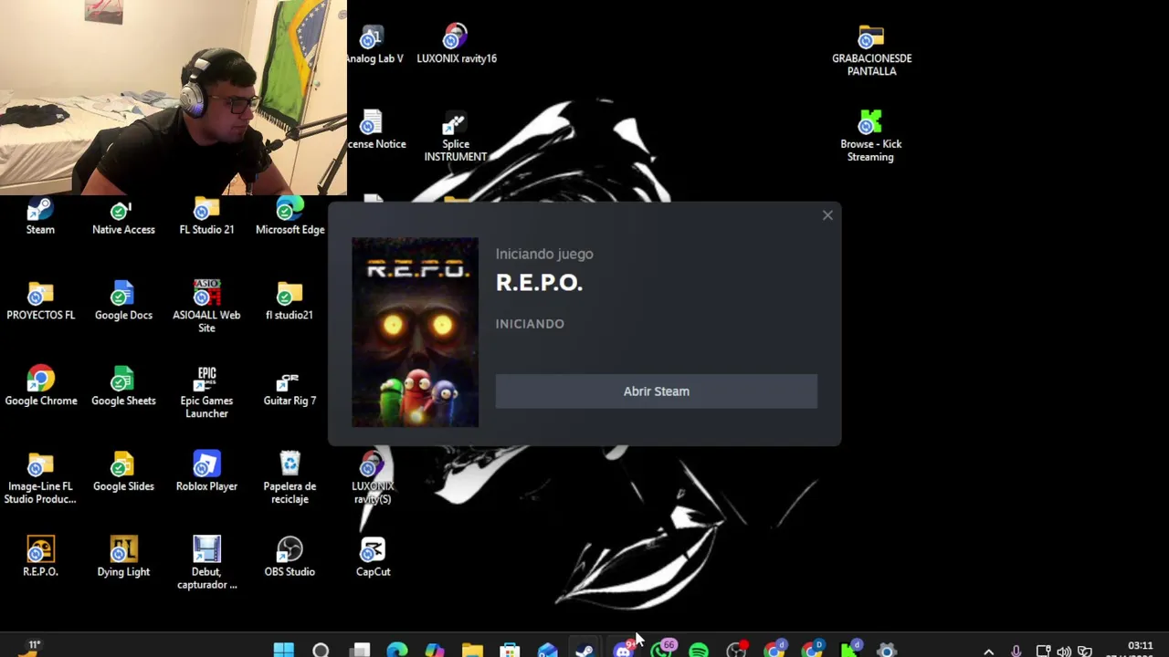Open Spotify from the taskbar
Screen dimensions: 1169x657
[x=699, y=651]
